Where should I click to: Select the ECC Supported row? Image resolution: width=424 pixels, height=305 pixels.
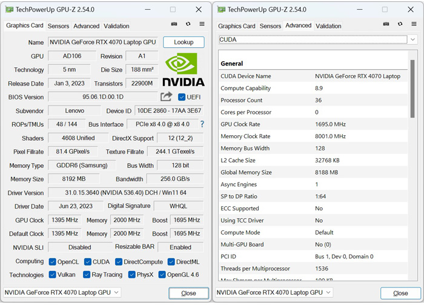pyautogui.click(x=314, y=209)
